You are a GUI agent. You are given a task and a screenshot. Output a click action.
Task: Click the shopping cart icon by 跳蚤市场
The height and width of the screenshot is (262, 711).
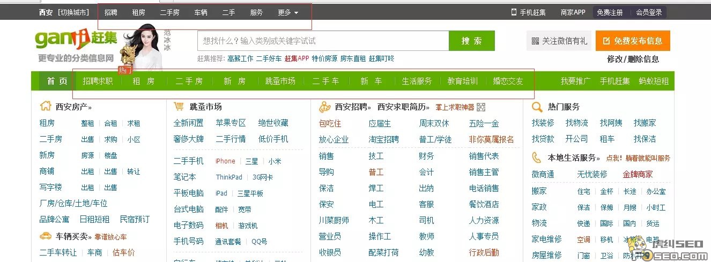coord(179,107)
